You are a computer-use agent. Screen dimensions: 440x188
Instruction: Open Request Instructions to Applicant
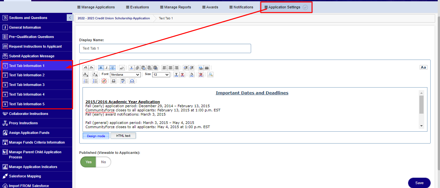click(x=36, y=46)
